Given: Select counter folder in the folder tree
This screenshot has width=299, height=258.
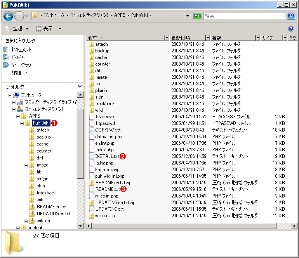Looking at the screenshot, I should click(44, 151).
